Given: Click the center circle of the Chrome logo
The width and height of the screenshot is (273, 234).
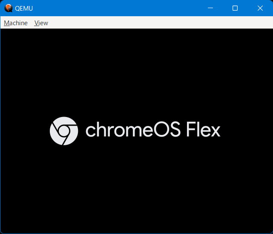Looking at the screenshot, I should [64, 131].
